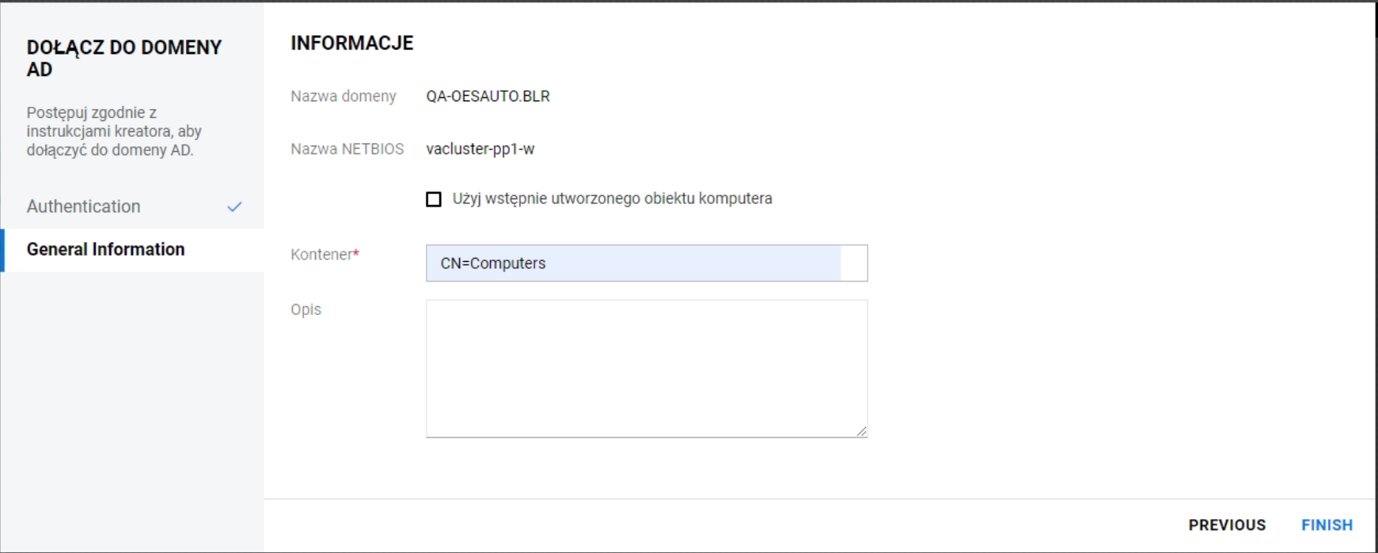This screenshot has width=1378, height=553.
Task: Focus the Kontener field containing CN=Computers
Action: 633,263
